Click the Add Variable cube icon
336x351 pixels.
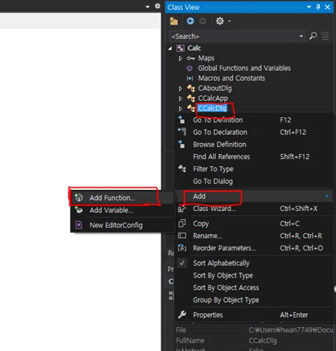[78, 209]
